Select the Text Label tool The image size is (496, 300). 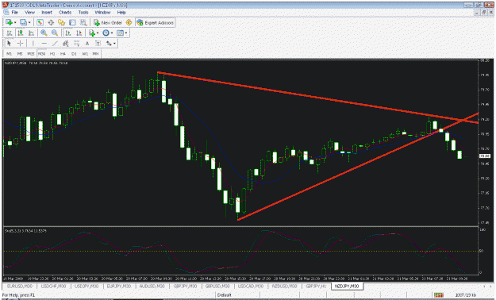pos(98,44)
